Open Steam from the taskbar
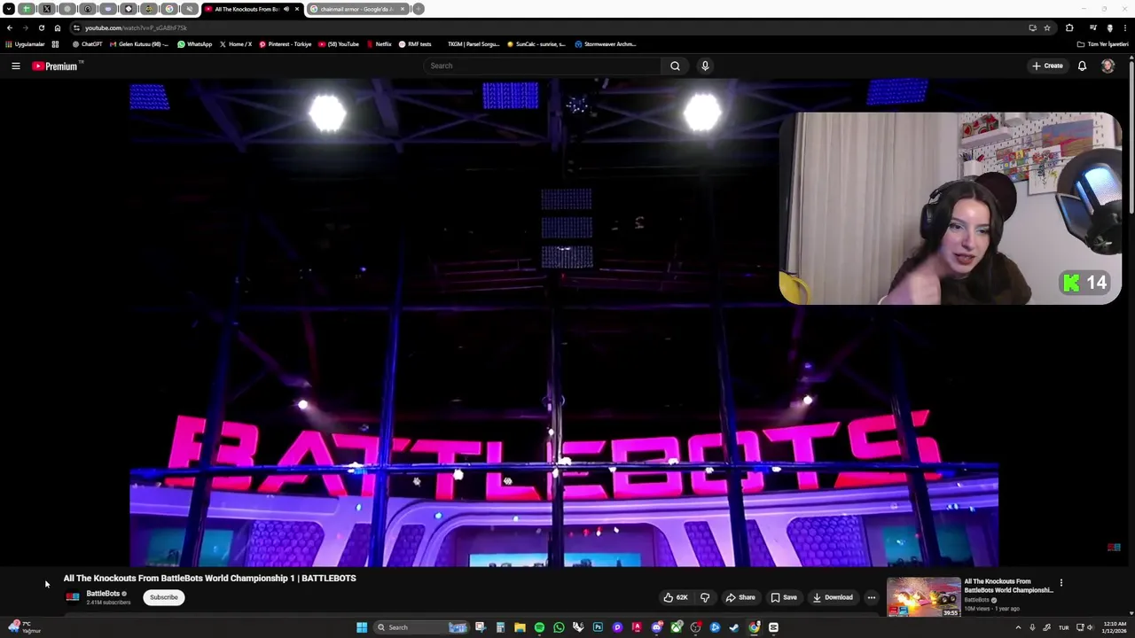Image resolution: width=1135 pixels, height=638 pixels. tap(734, 627)
